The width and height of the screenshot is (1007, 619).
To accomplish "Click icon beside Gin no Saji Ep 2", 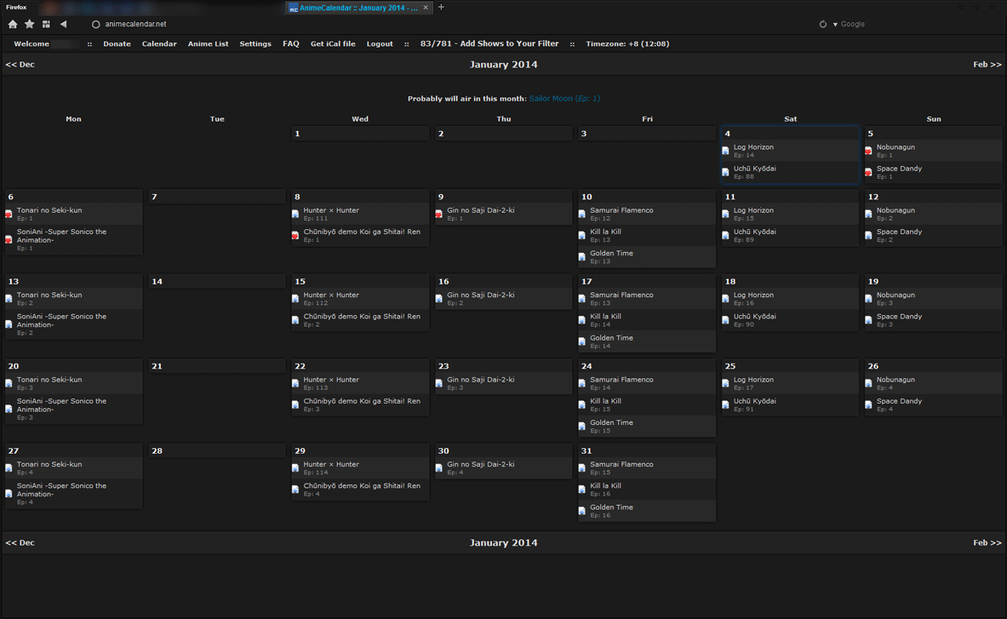I will point(438,299).
